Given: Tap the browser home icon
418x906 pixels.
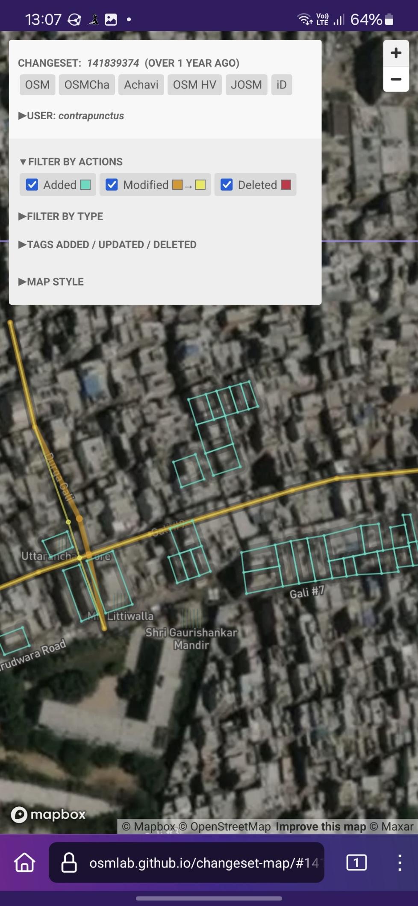Looking at the screenshot, I should coord(25,862).
